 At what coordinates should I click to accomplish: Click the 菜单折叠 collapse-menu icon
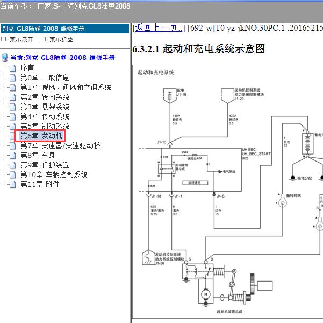(x=43, y=39)
